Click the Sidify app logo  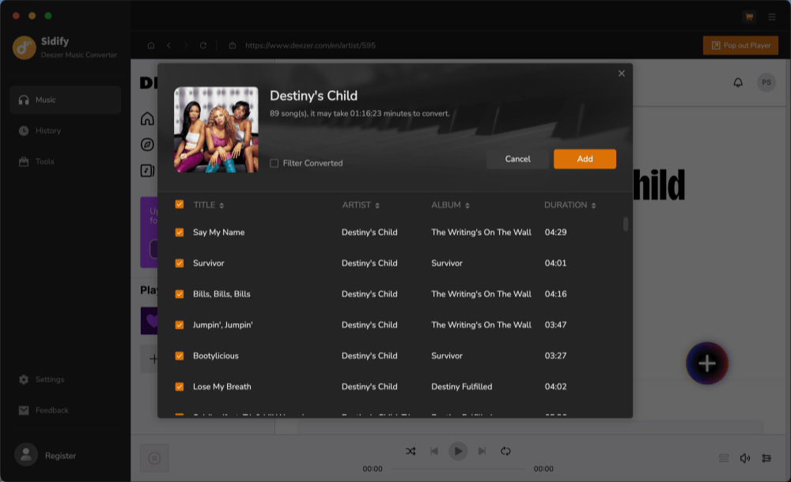pyautogui.click(x=24, y=47)
